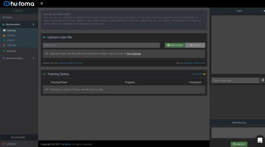Click the intents speech bubble icon
Image resolution: width=265 pixels, height=147 pixels.
click(4, 40)
